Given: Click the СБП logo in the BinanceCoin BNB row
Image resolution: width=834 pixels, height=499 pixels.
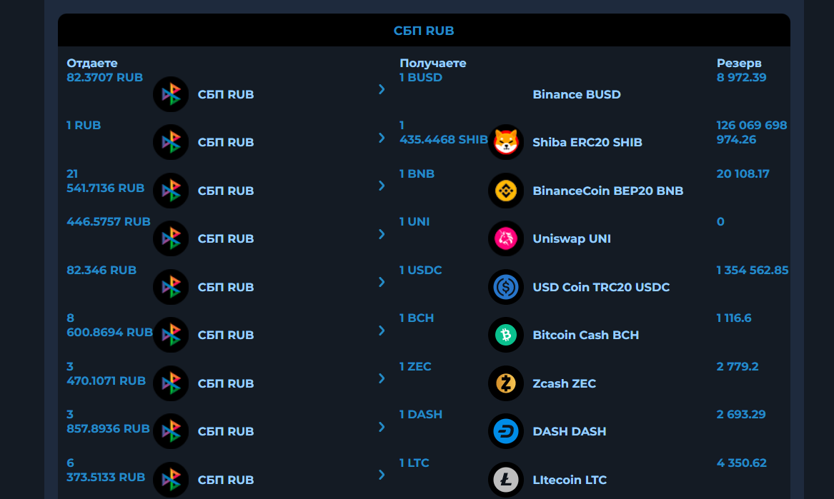Looking at the screenshot, I should point(171,191).
